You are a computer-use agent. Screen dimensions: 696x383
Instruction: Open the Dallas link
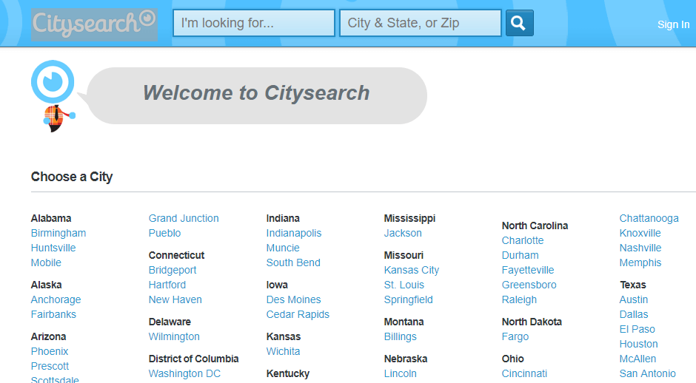pyautogui.click(x=634, y=314)
